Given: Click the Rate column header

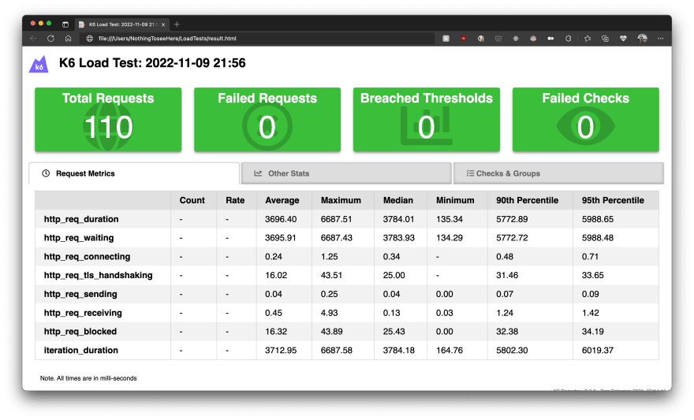Looking at the screenshot, I should pyautogui.click(x=235, y=200).
